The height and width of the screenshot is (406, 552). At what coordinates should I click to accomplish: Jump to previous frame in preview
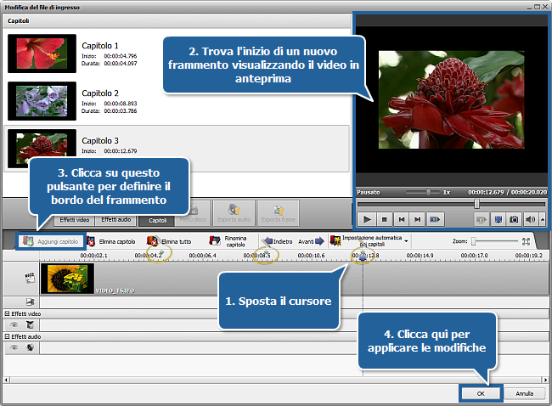pyautogui.click(x=401, y=219)
